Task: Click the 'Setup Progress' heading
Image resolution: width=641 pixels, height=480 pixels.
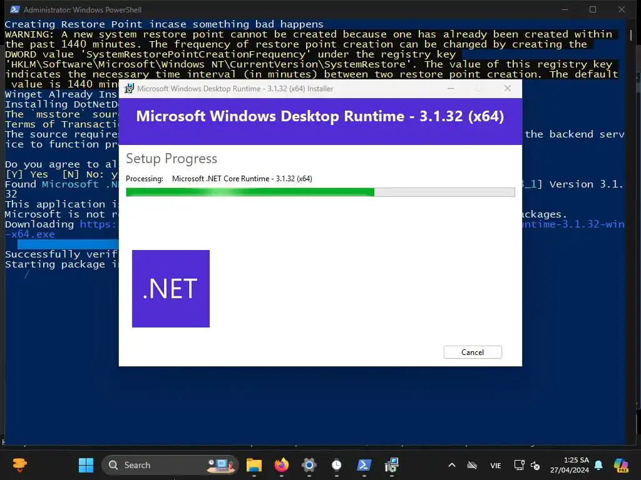Action: 172,158
